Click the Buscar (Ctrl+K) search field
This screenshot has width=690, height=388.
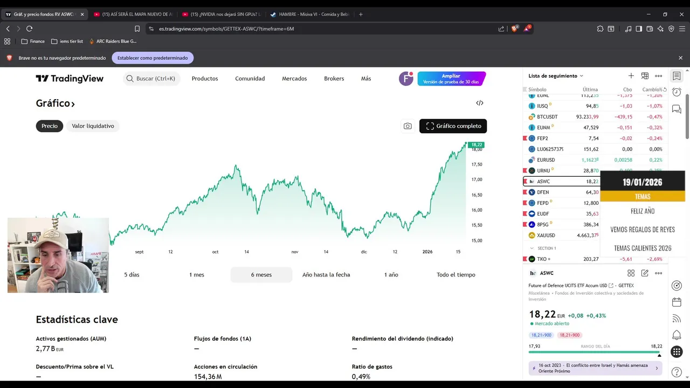[x=150, y=79]
